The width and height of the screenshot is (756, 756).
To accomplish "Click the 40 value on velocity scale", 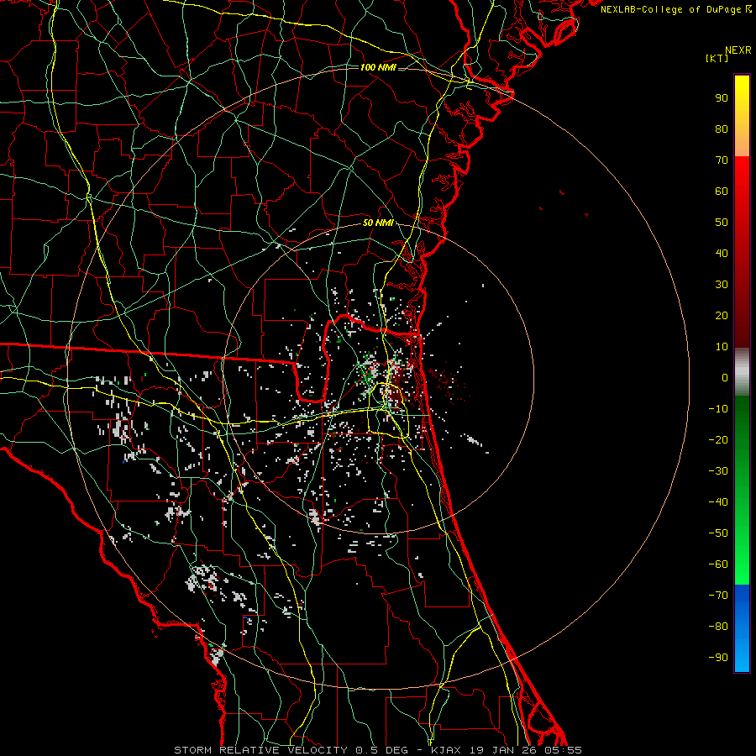I will point(722,253).
